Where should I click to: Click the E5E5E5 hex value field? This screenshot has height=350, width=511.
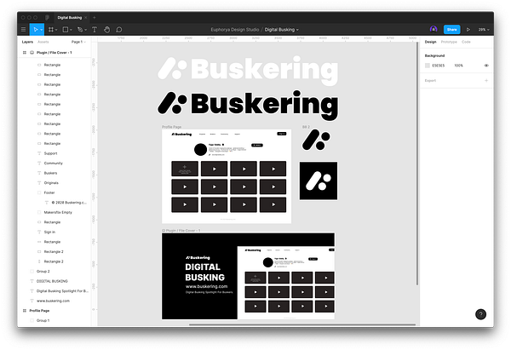(439, 66)
